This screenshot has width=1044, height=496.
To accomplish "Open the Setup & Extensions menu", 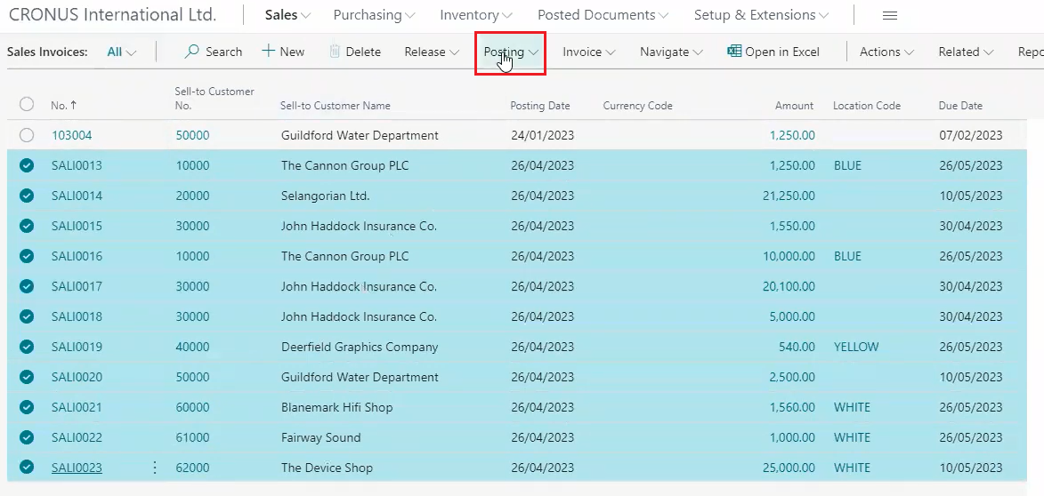I will click(x=761, y=14).
